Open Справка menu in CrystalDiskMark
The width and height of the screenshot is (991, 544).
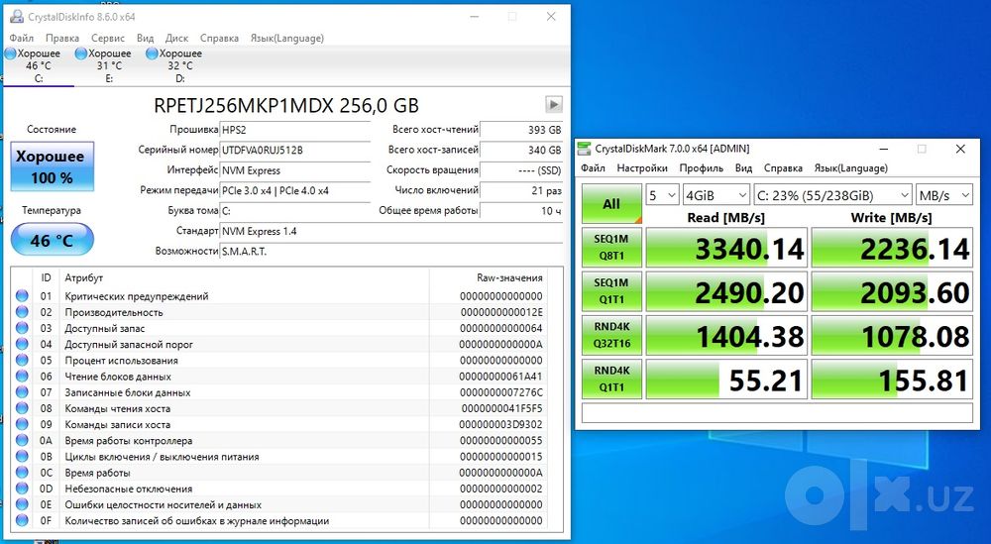tap(783, 168)
